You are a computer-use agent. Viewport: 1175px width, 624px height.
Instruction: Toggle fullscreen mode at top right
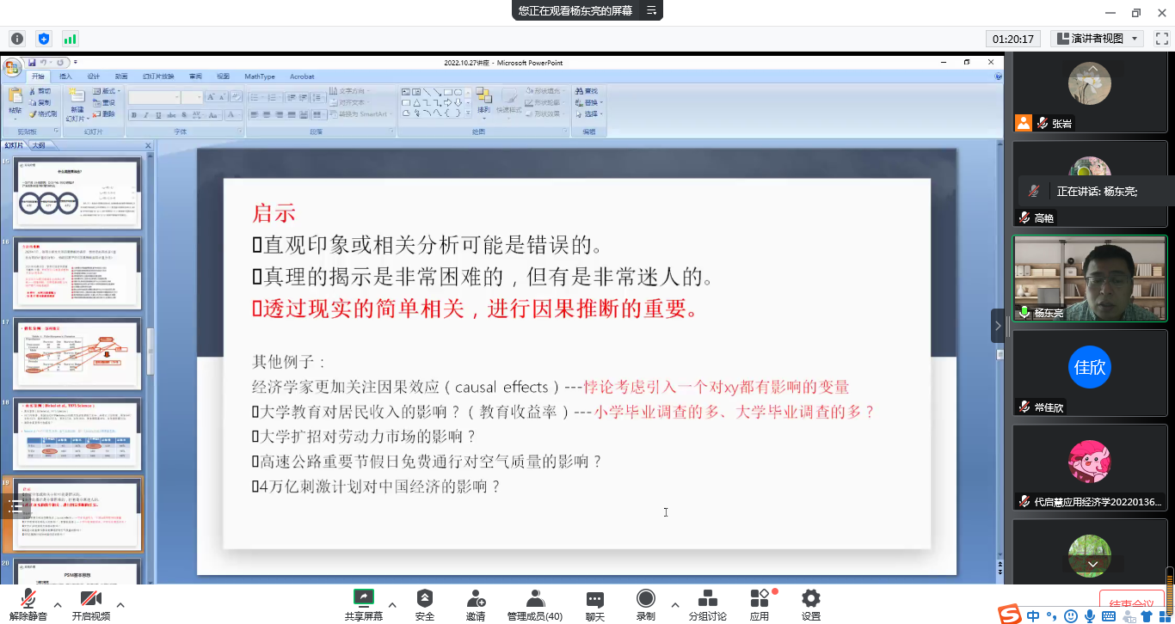coord(1161,39)
